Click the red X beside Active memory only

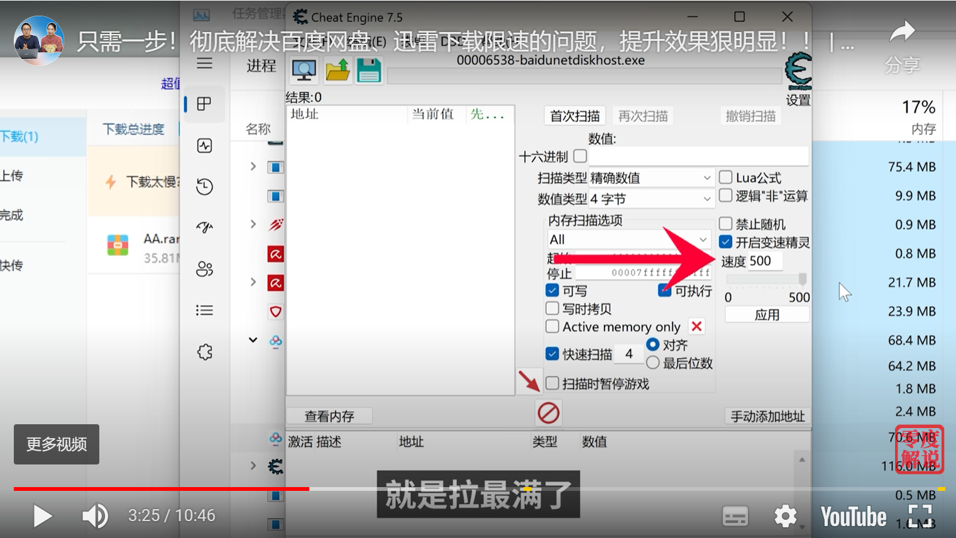pyautogui.click(x=696, y=326)
